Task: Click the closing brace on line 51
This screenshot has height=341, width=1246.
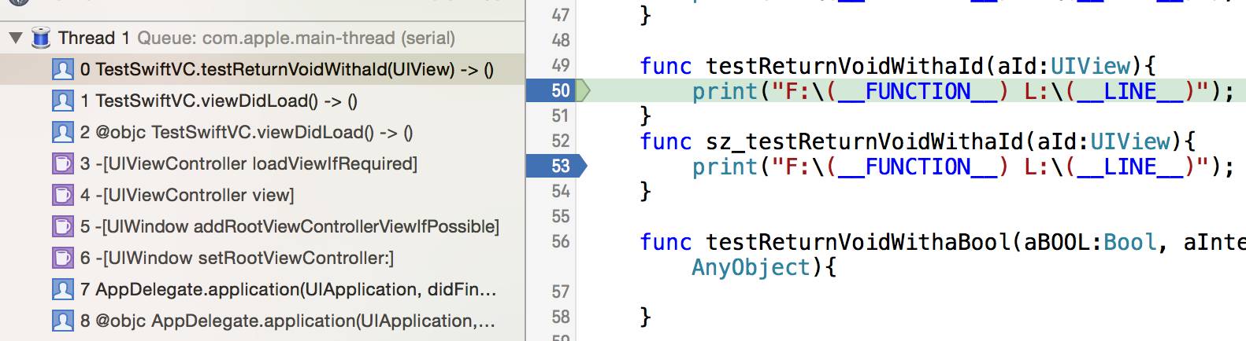Action: pos(645,116)
